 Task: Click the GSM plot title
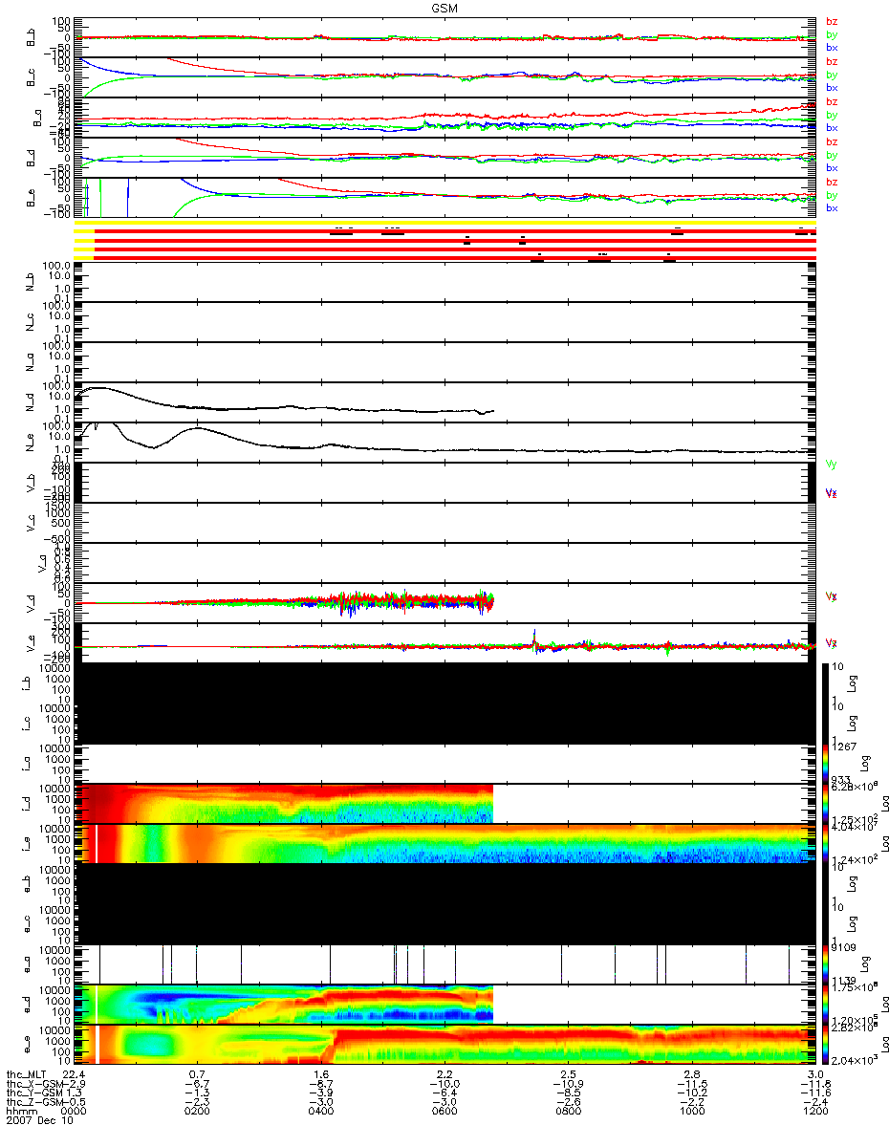pos(444,7)
